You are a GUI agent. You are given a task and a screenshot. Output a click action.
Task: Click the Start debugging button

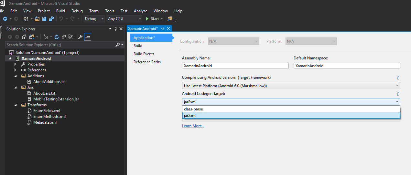coord(152,19)
